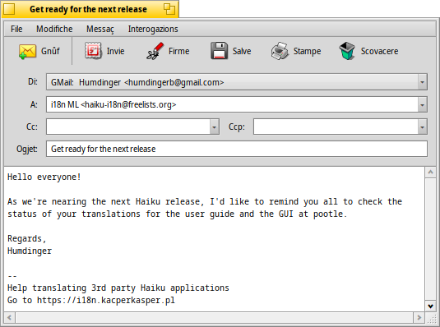The height and width of the screenshot is (327, 440).
Task: Open the Interogazions menu
Action: click(153, 29)
